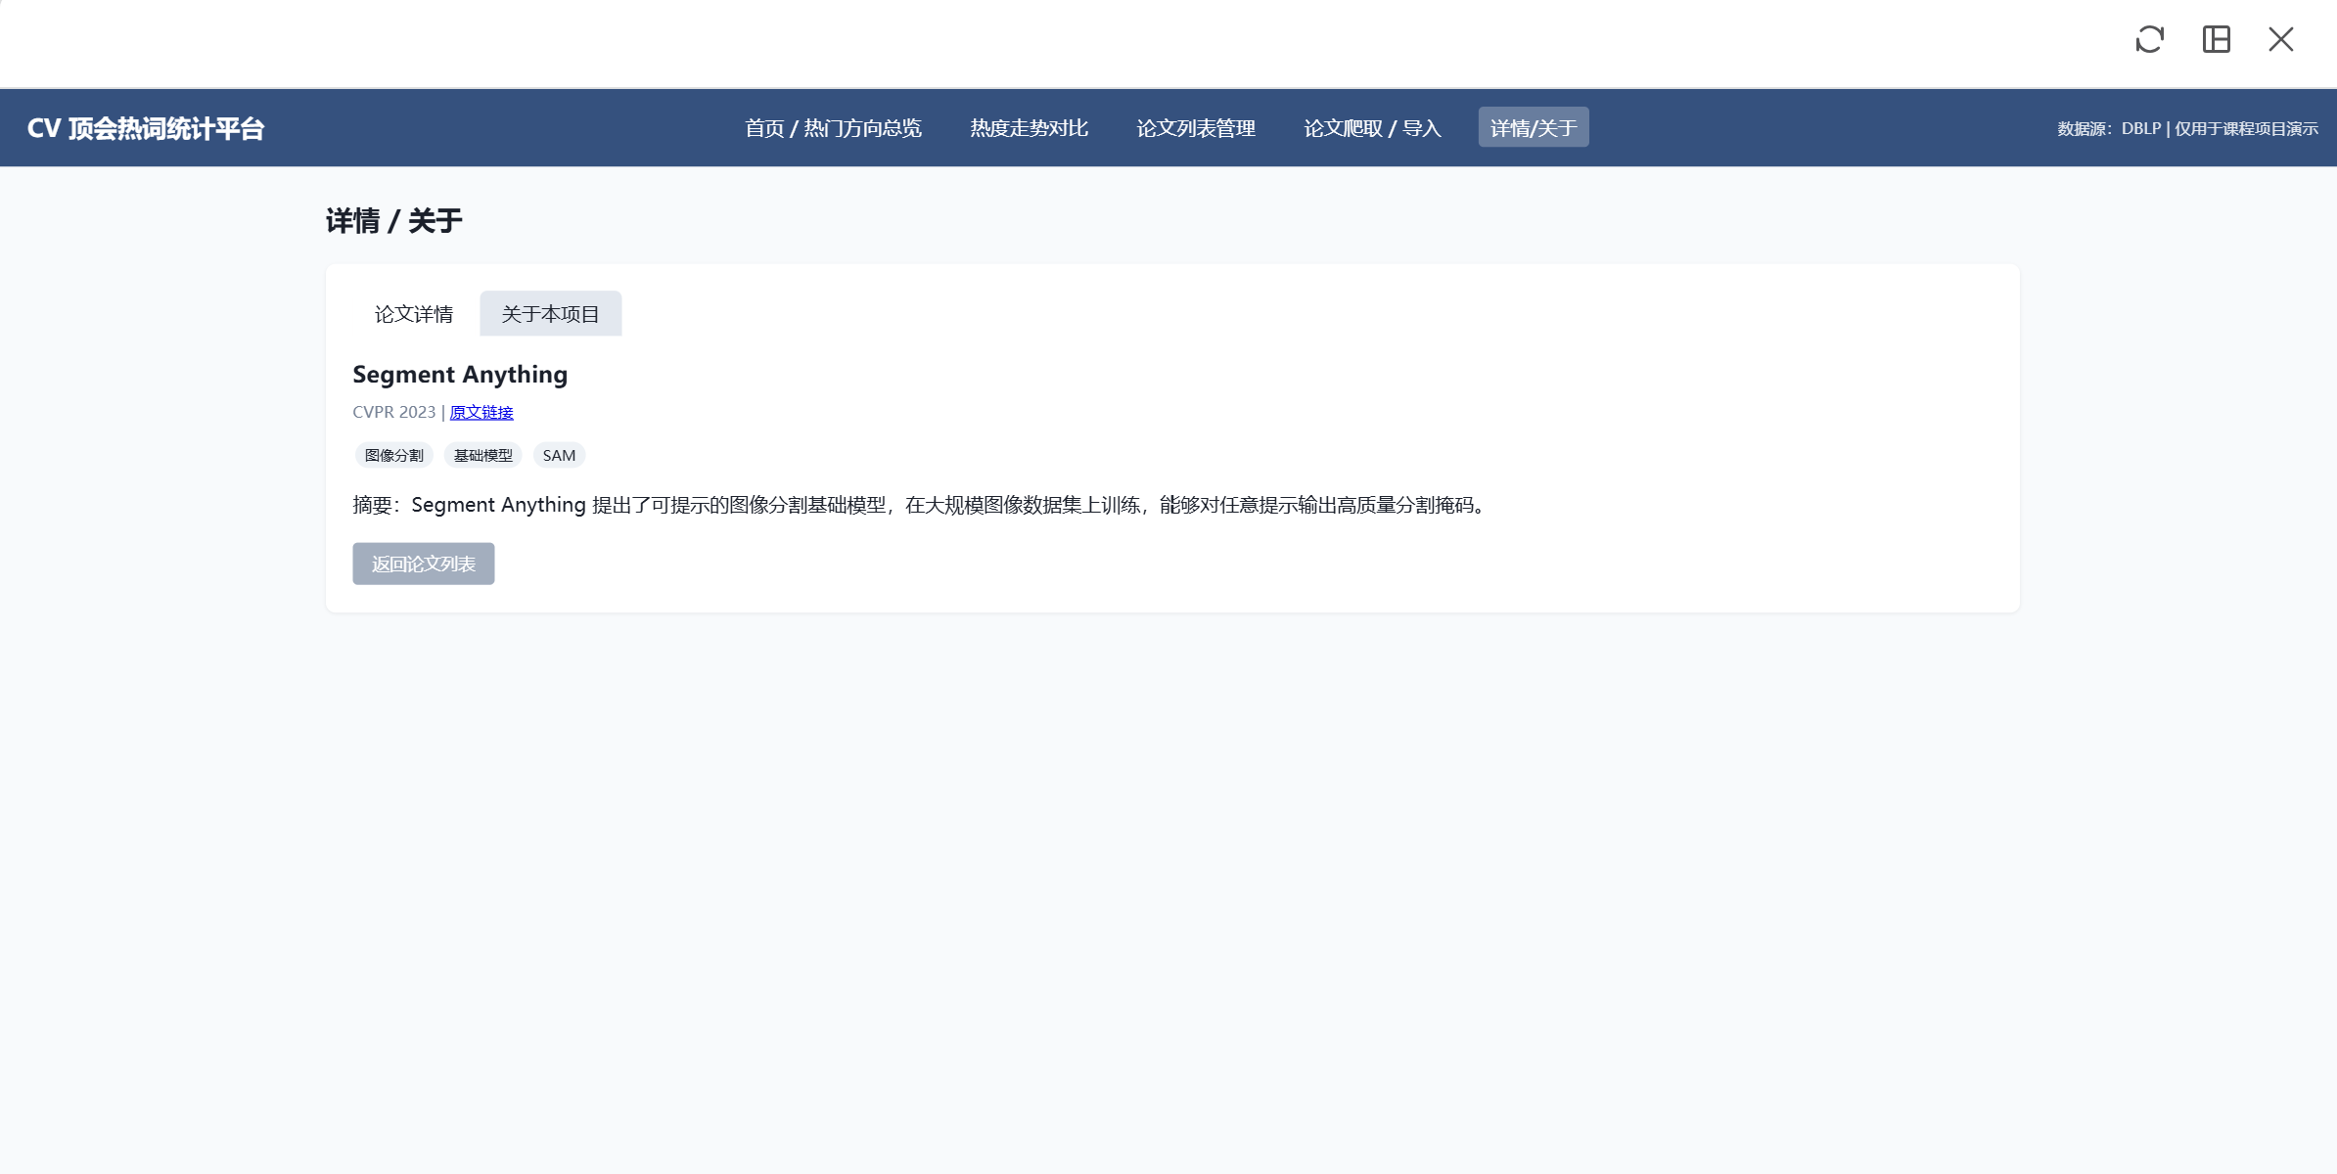Open 热度走势对比 nav item
The image size is (2337, 1174).
(1029, 128)
